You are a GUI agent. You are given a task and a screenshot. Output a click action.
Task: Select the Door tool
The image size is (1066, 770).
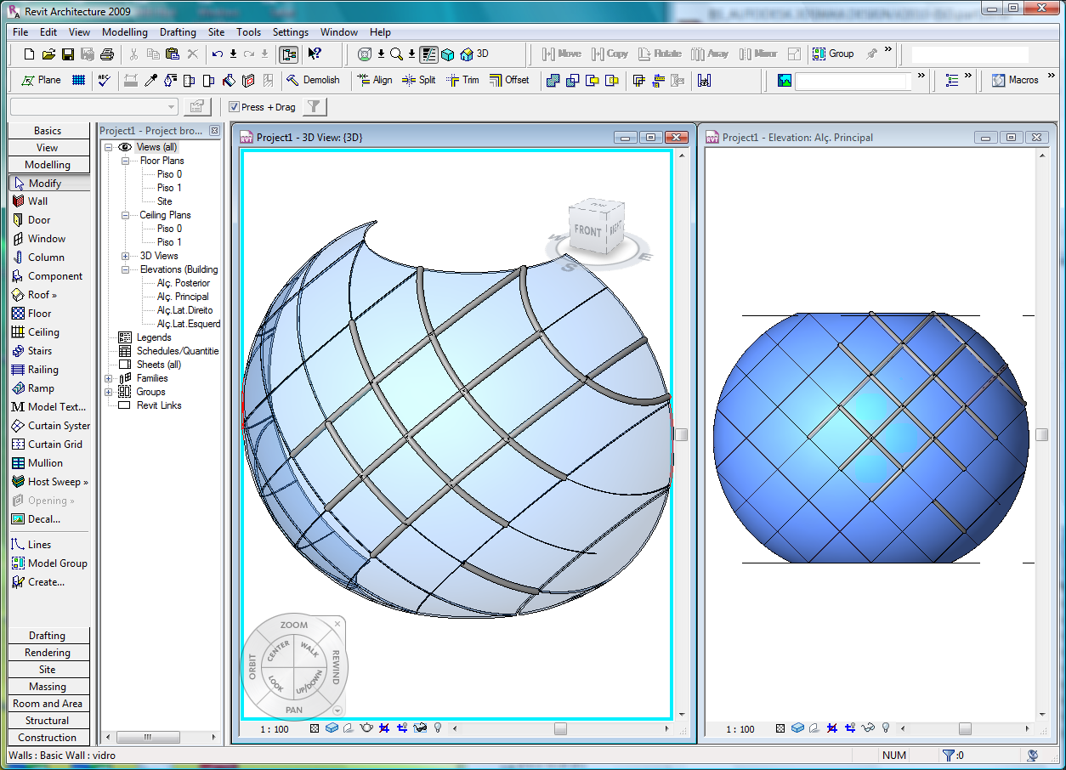38,220
